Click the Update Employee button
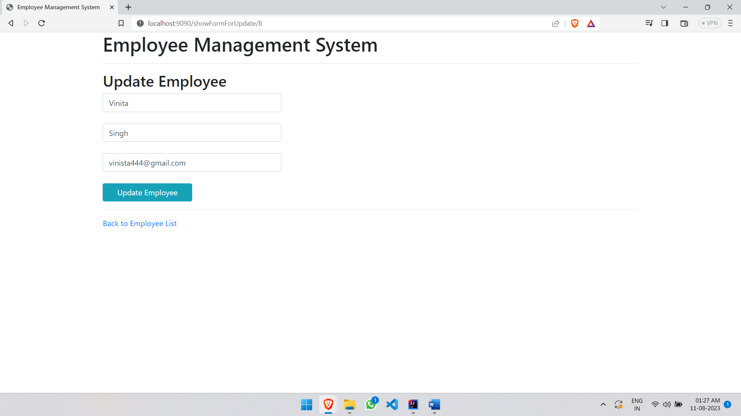Viewport: 741px width, 416px height. point(147,192)
